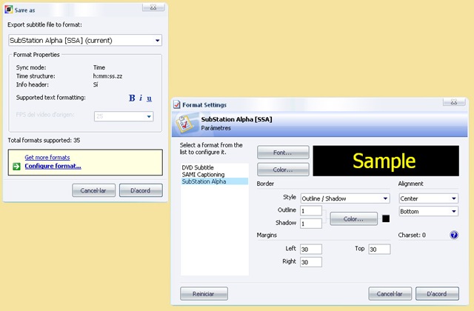
Task: Expand the Border Style dropdown
Action: 345,198
